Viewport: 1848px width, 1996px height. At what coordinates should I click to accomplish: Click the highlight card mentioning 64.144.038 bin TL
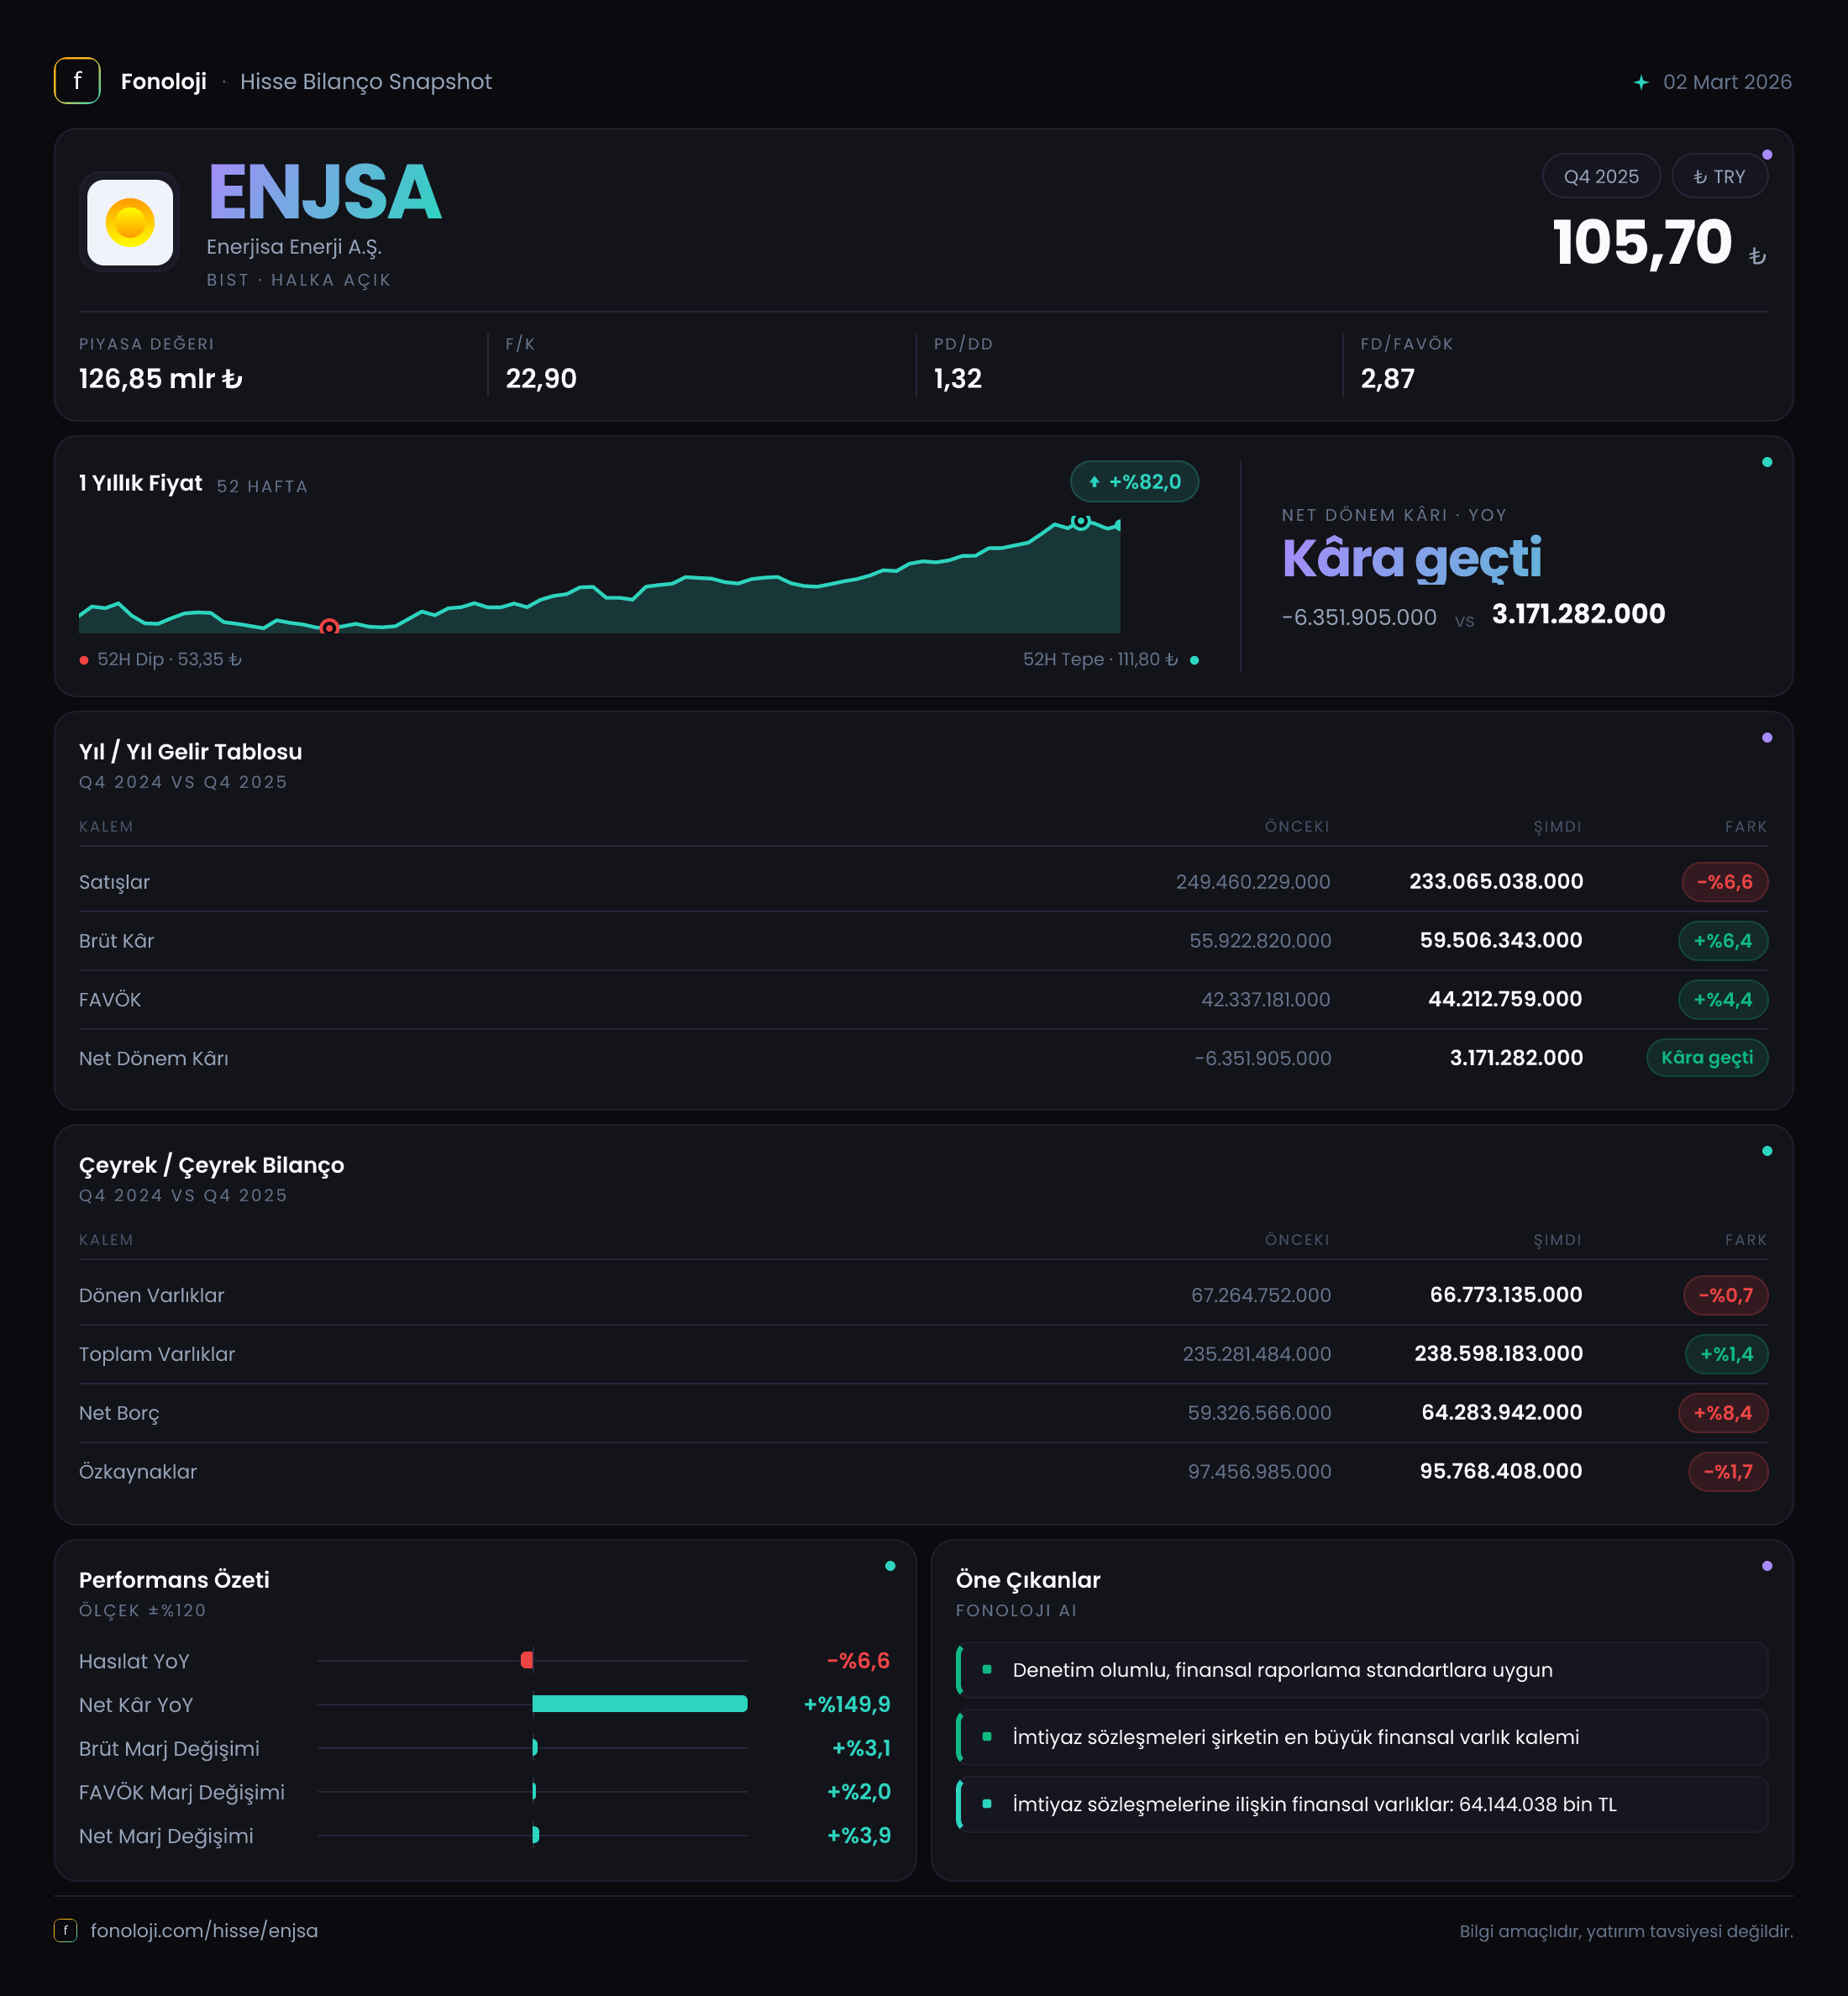[x=1362, y=1804]
